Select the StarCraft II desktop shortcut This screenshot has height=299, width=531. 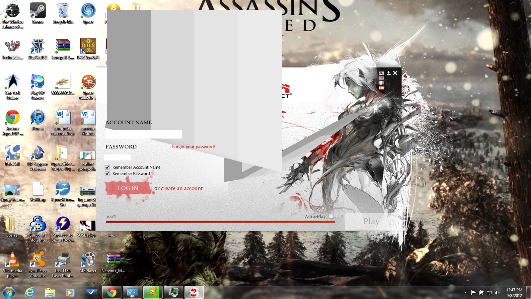coord(38,49)
